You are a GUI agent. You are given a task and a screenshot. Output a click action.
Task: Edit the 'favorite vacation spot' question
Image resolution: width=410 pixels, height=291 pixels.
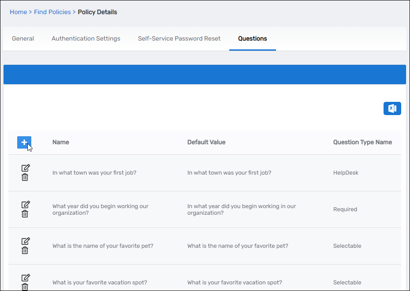[x=26, y=278]
